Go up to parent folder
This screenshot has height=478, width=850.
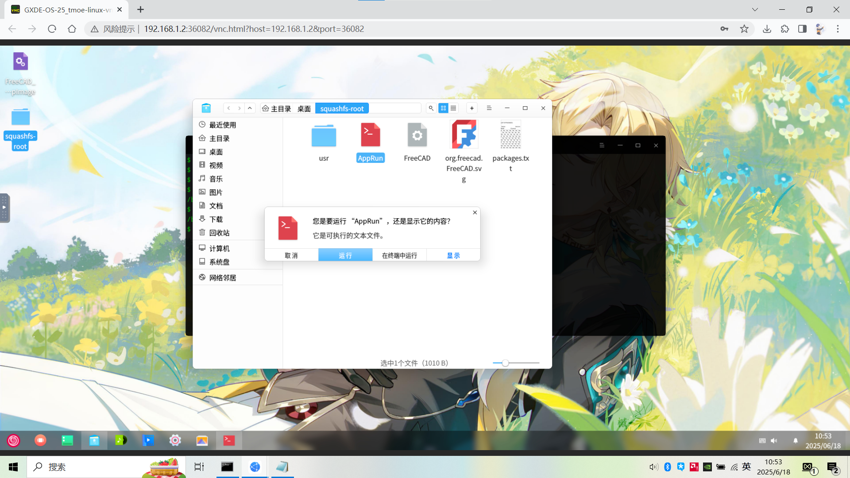pyautogui.click(x=250, y=108)
